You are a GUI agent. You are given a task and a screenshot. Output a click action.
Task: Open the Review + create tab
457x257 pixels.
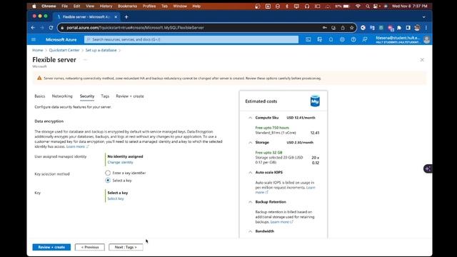point(130,96)
